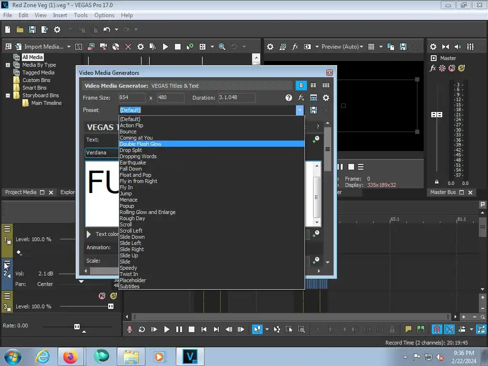Create a new project with the New icon

pyautogui.click(x=8, y=30)
